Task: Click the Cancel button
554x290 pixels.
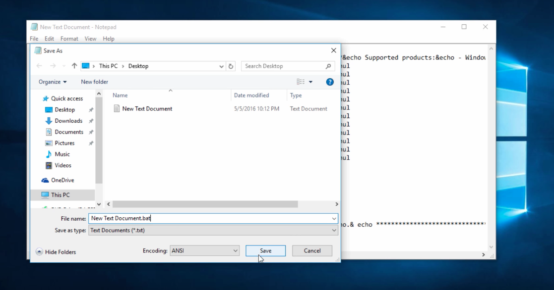Action: coord(312,250)
